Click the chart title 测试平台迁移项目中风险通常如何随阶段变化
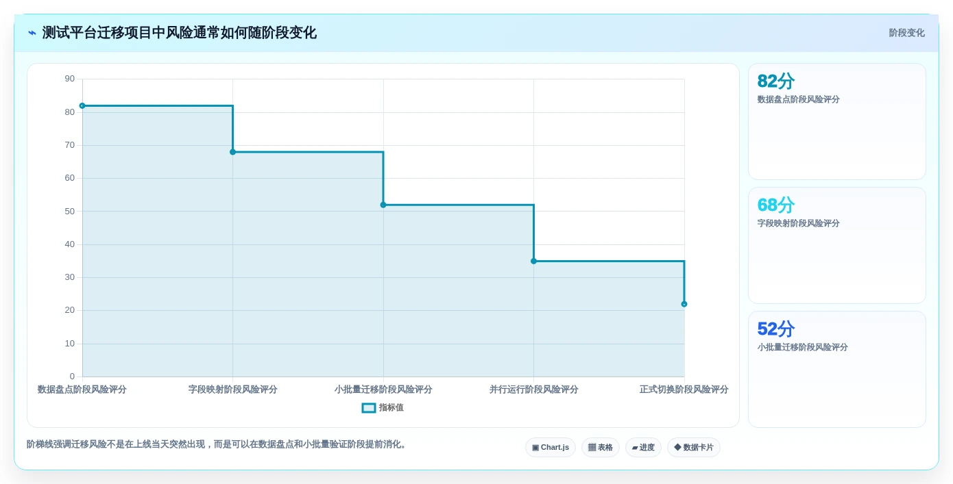 (180, 33)
